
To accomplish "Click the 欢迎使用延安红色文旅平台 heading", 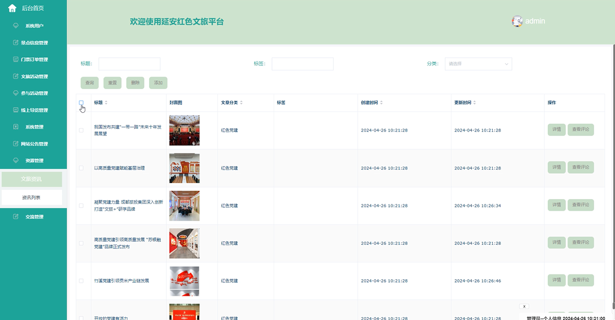I will 177,22.
